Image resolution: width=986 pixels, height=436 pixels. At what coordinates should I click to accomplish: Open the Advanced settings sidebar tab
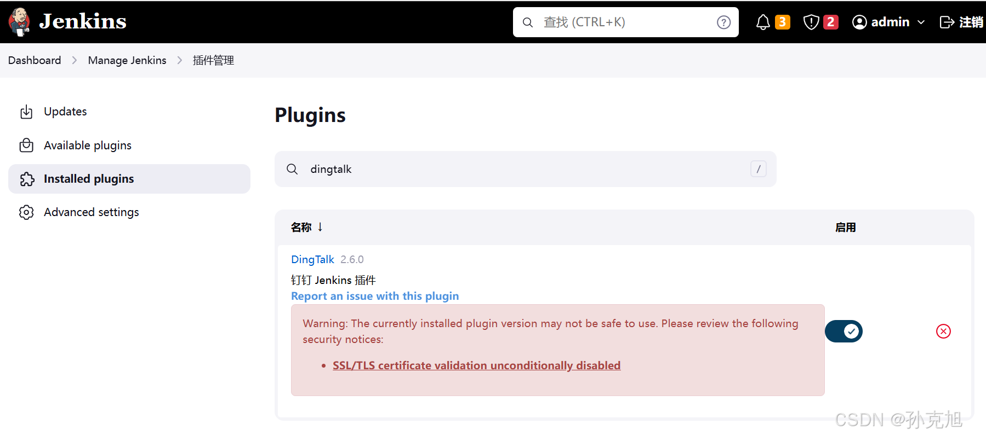[x=129, y=212]
